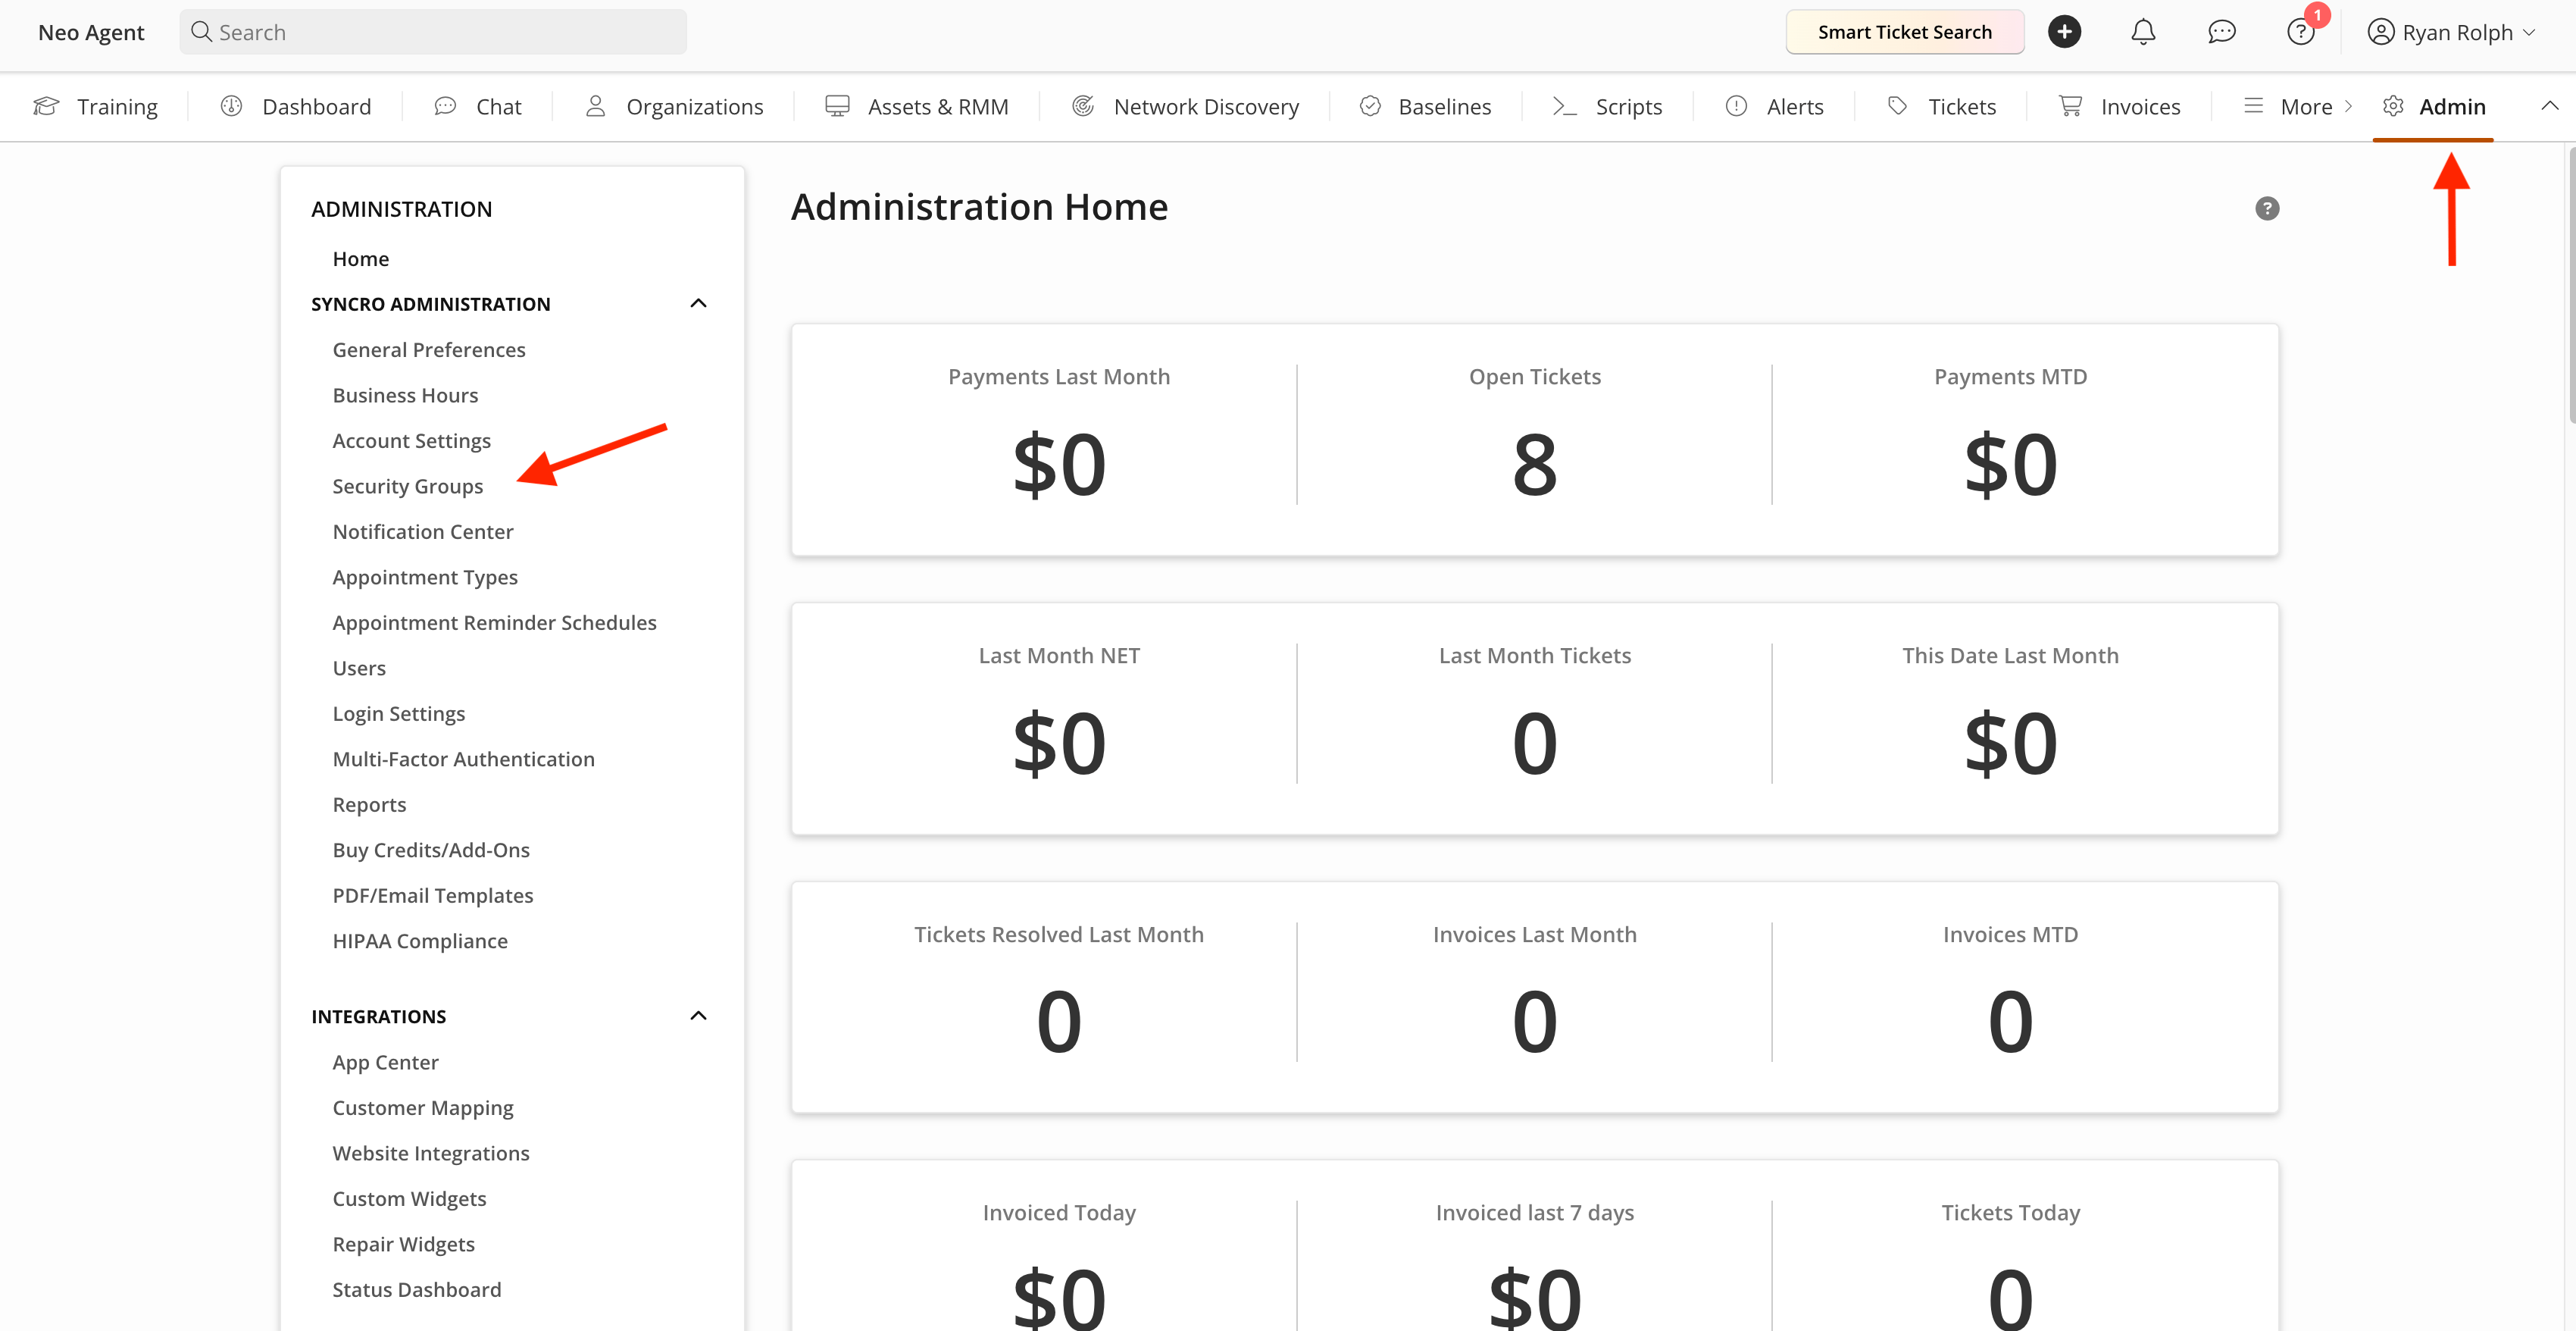The image size is (2576, 1331).
Task: Open the Invoices tab
Action: [2120, 106]
